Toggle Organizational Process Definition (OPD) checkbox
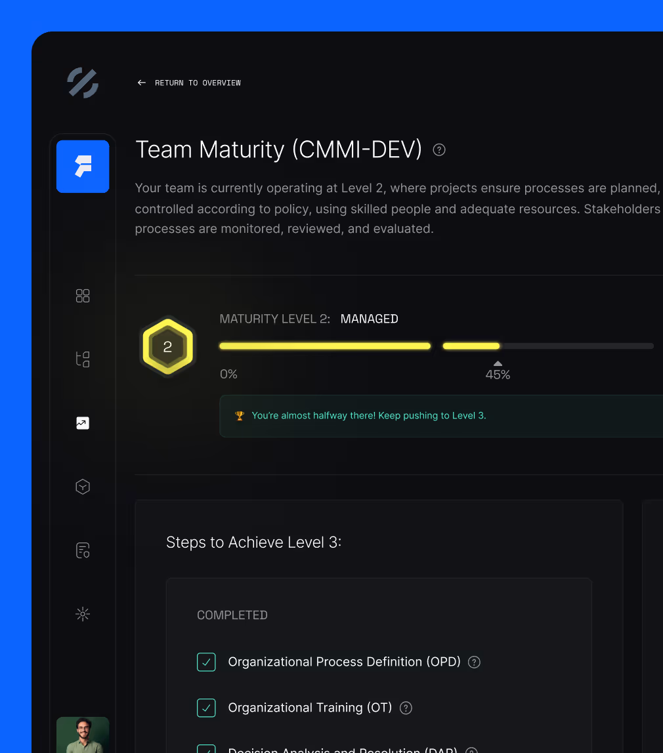 coord(206,662)
